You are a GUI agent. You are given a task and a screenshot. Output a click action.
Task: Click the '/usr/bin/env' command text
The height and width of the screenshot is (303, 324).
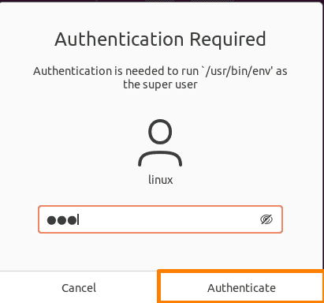[237, 71]
